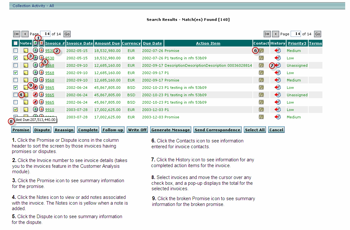Screen dimensions: 350x230
Task: Click the Dispute button below the table
Action: [42, 130]
